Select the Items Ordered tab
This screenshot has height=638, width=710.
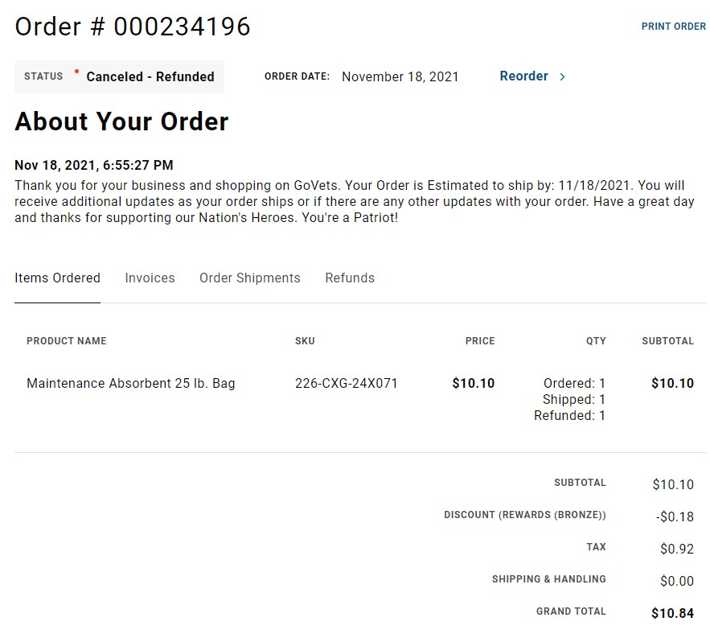click(x=58, y=278)
